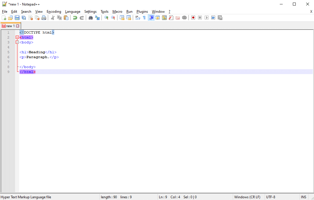Open the Document Map panel
This screenshot has width=314, height=200.
(164, 18)
